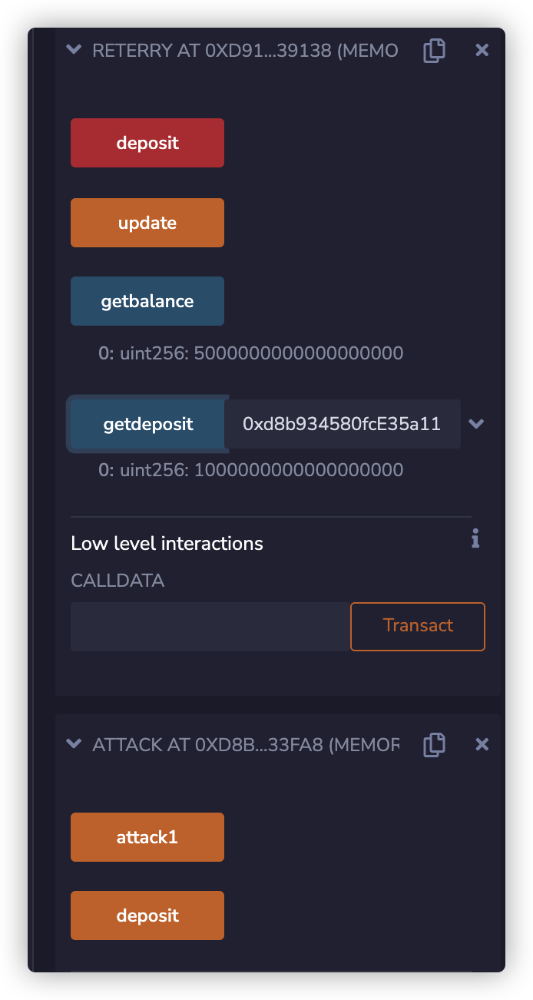Select the getbalance uint256 result value
Viewport: 533px width, 1000px height.
point(298,354)
